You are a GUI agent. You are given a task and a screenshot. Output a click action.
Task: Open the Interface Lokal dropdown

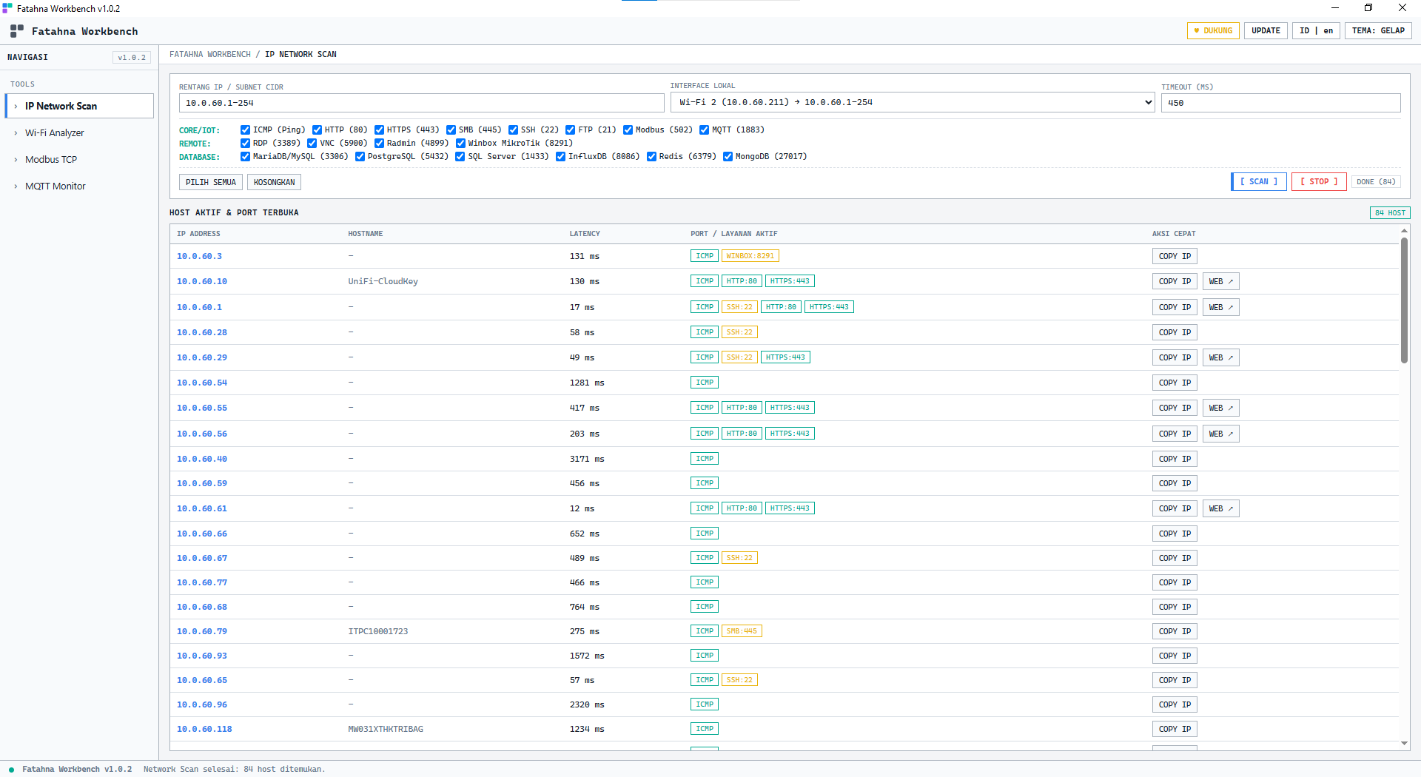[913, 102]
